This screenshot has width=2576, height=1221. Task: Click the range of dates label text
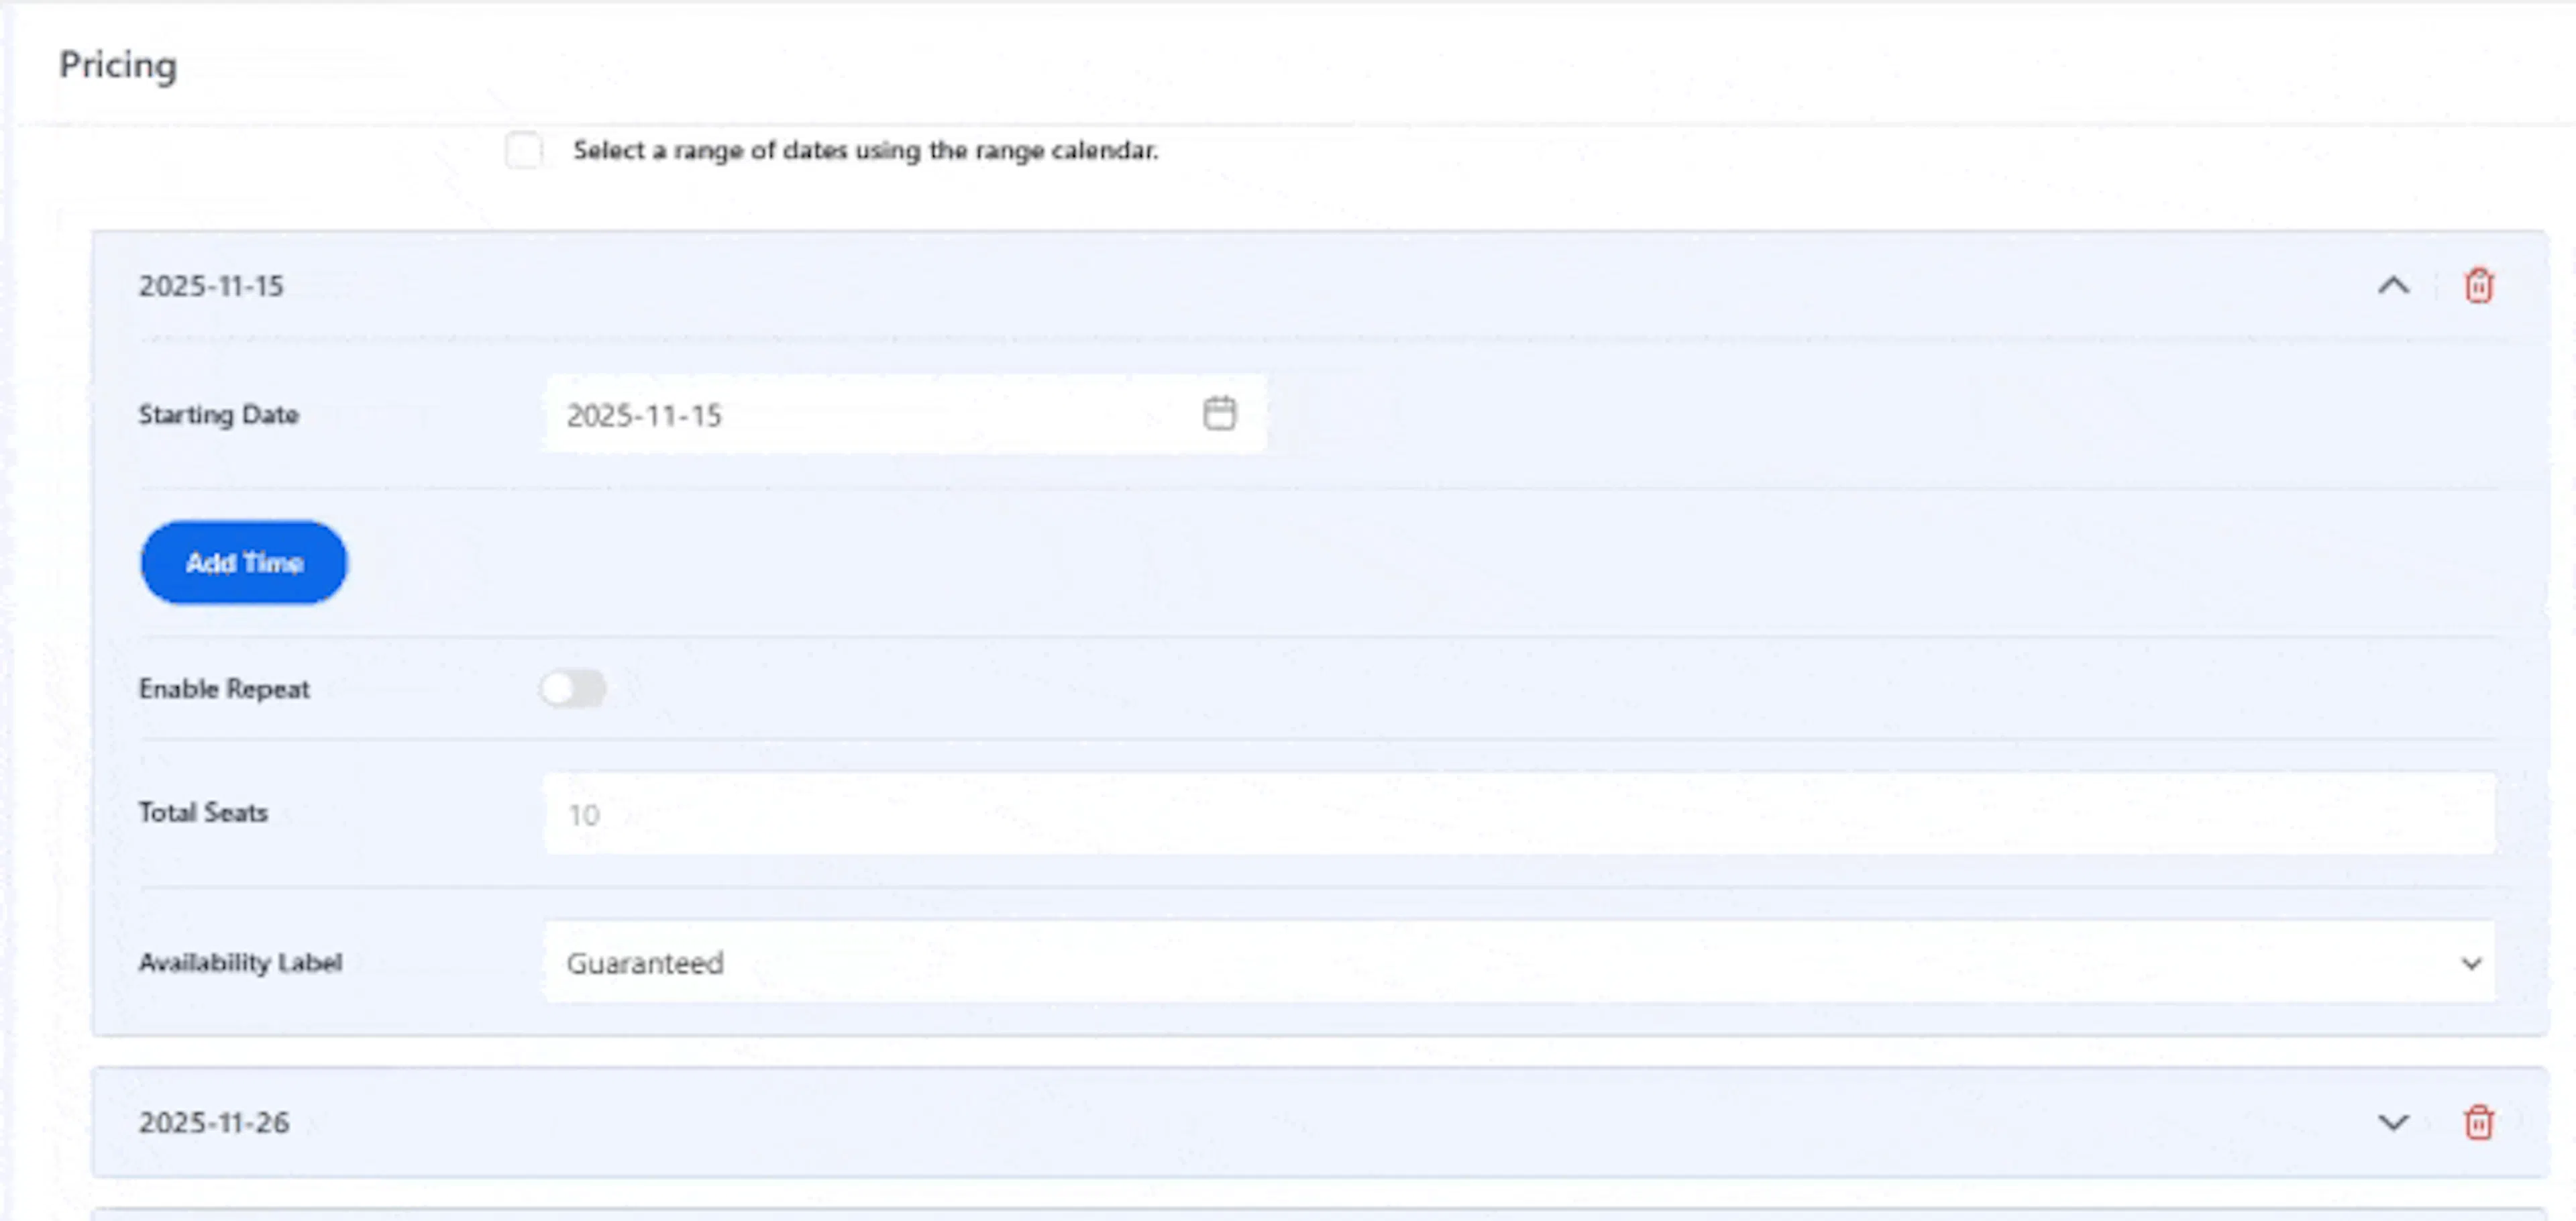865,150
